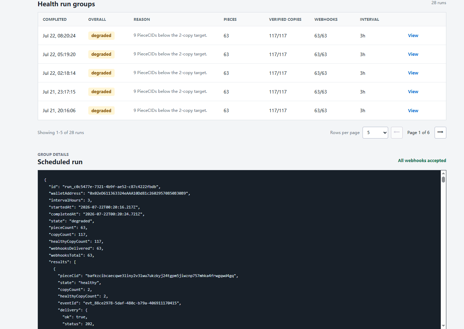View the Jul 22, 08:20:24 run

pos(413,36)
